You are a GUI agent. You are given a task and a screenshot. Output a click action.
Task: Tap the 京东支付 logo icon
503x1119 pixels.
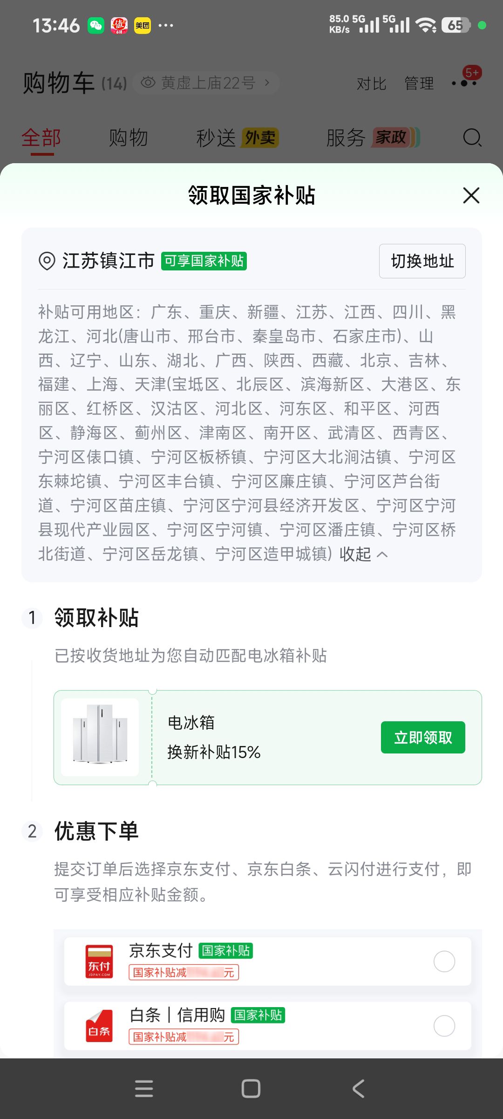99,961
